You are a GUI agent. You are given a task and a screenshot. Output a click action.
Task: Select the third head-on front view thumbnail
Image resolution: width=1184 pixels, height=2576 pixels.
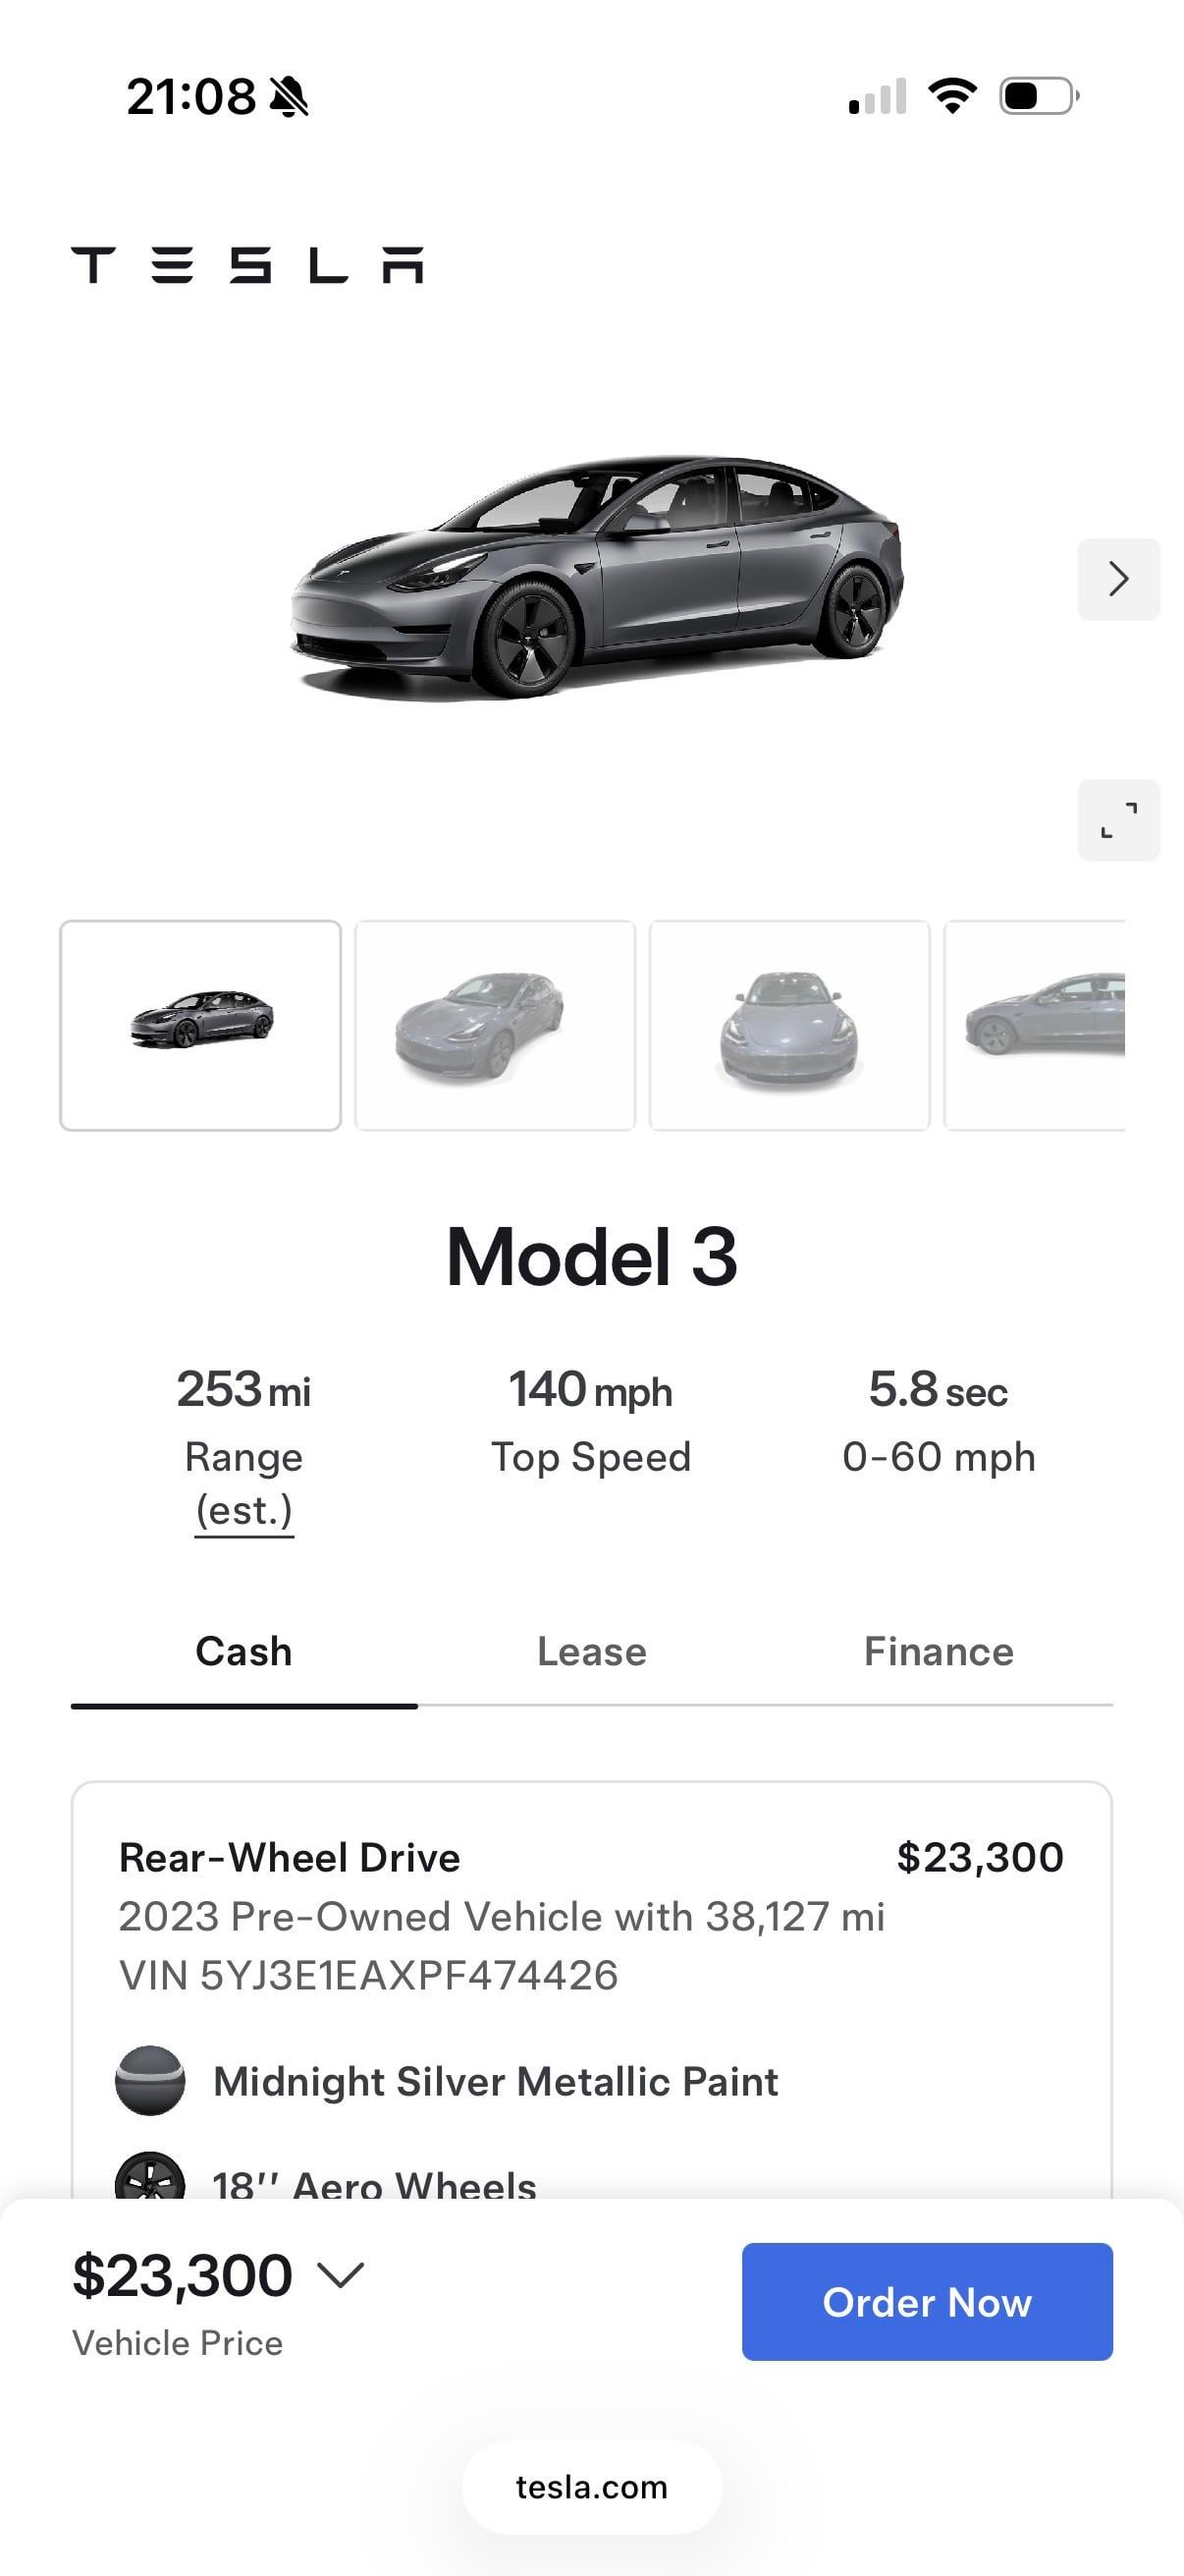tap(789, 1025)
